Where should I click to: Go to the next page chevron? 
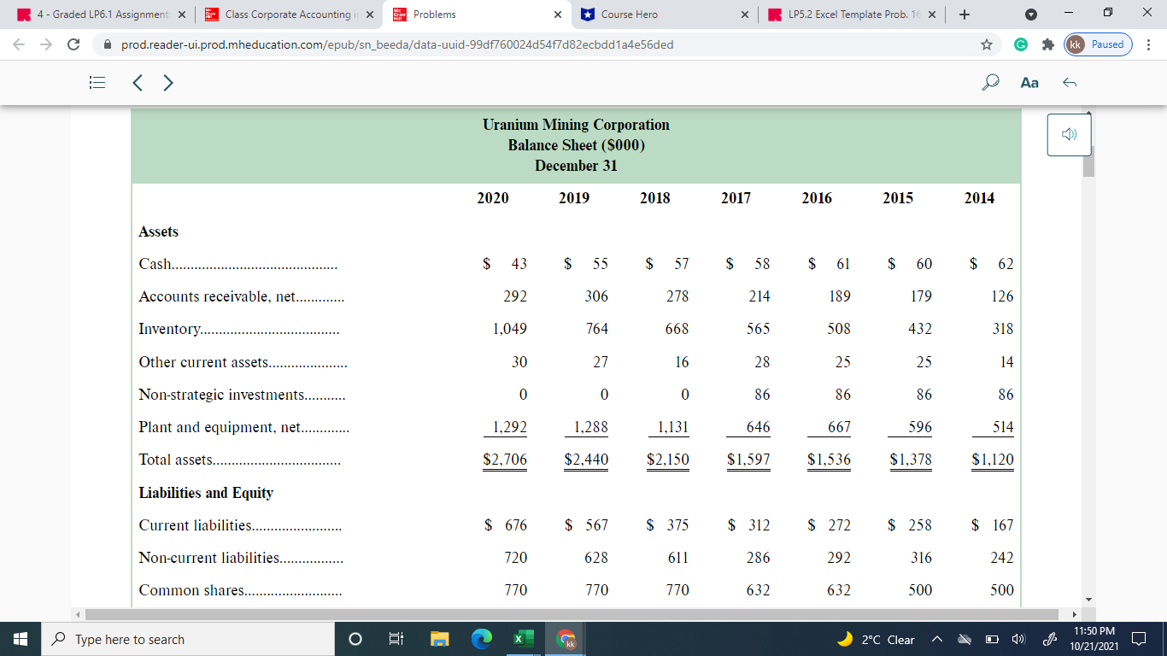pos(167,83)
